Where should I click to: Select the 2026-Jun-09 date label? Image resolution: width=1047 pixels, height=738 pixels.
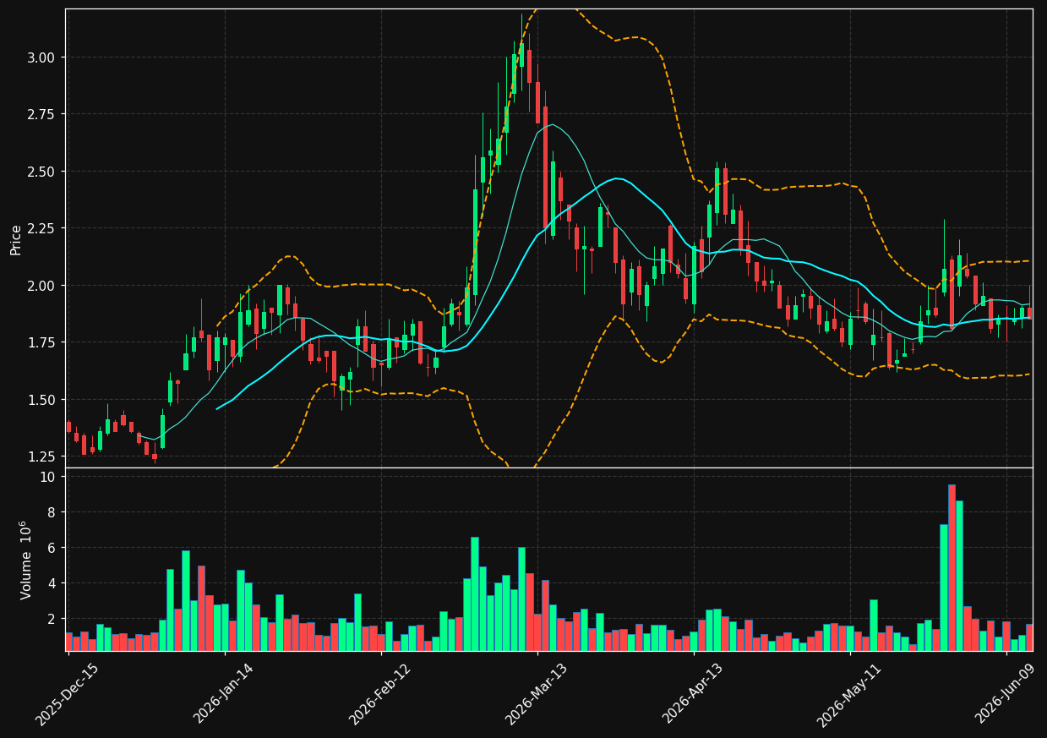click(x=1006, y=695)
